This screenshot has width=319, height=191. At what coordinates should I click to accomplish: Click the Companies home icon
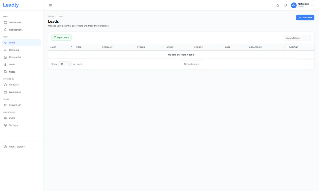(x=5, y=57)
